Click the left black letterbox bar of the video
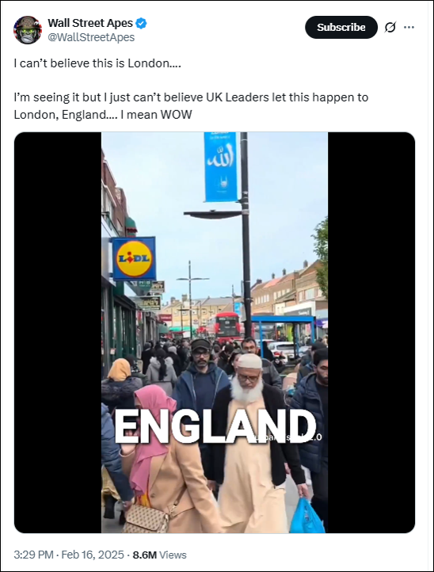 click(x=58, y=332)
